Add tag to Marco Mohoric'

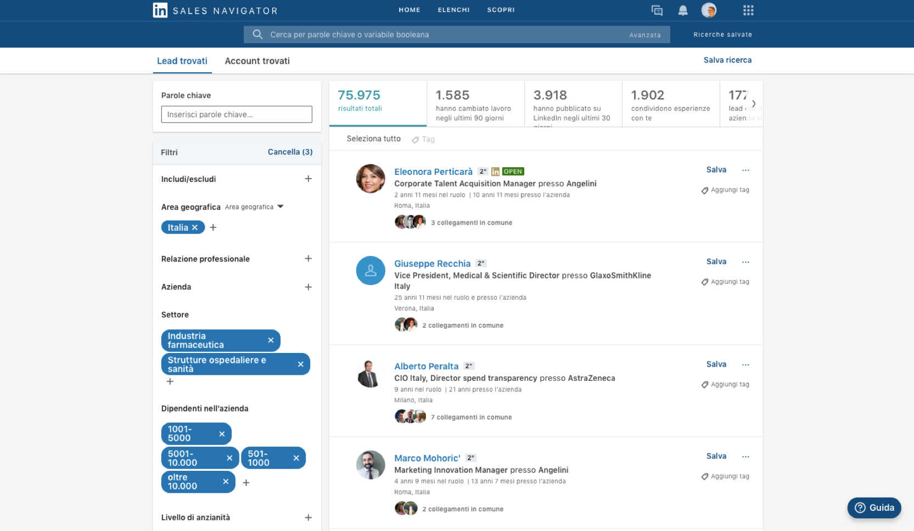[725, 477]
